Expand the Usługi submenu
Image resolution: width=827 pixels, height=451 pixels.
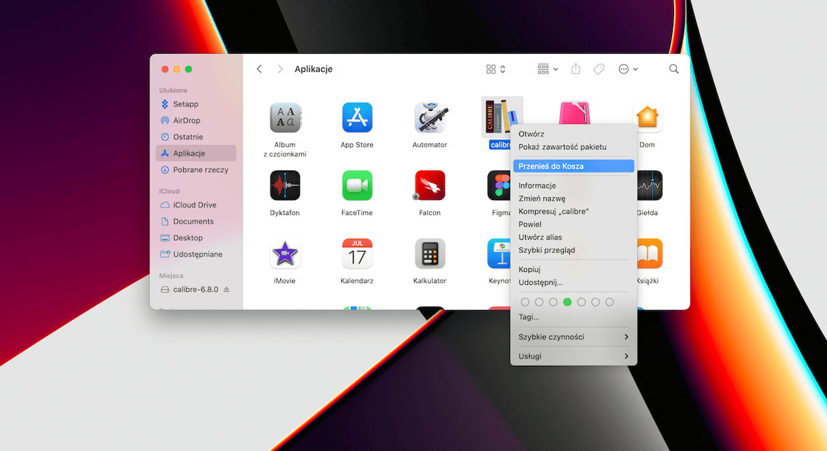click(574, 356)
